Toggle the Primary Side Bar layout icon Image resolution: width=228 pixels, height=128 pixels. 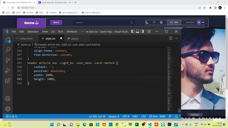coord(133,31)
